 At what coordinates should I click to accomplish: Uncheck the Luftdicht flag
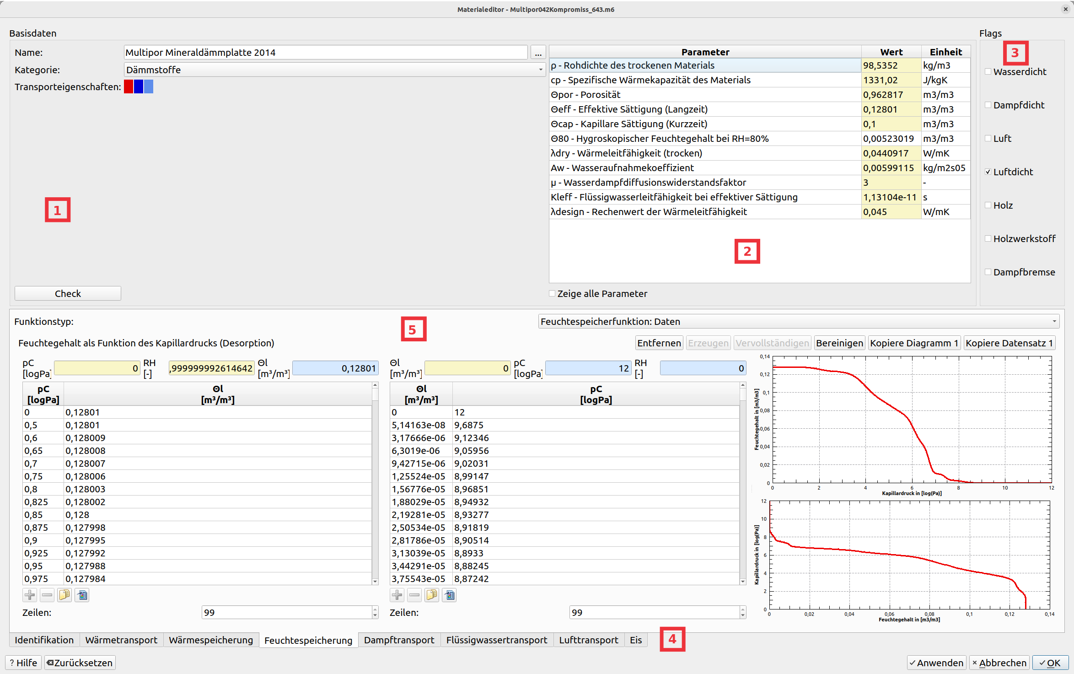(x=988, y=172)
